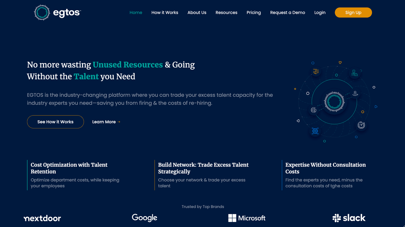Viewport: 405px width, 227px height.
Task: Click the Nextdoor brand logo
Action: [43, 218]
